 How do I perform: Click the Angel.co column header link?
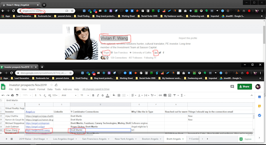(x=31, y=112)
